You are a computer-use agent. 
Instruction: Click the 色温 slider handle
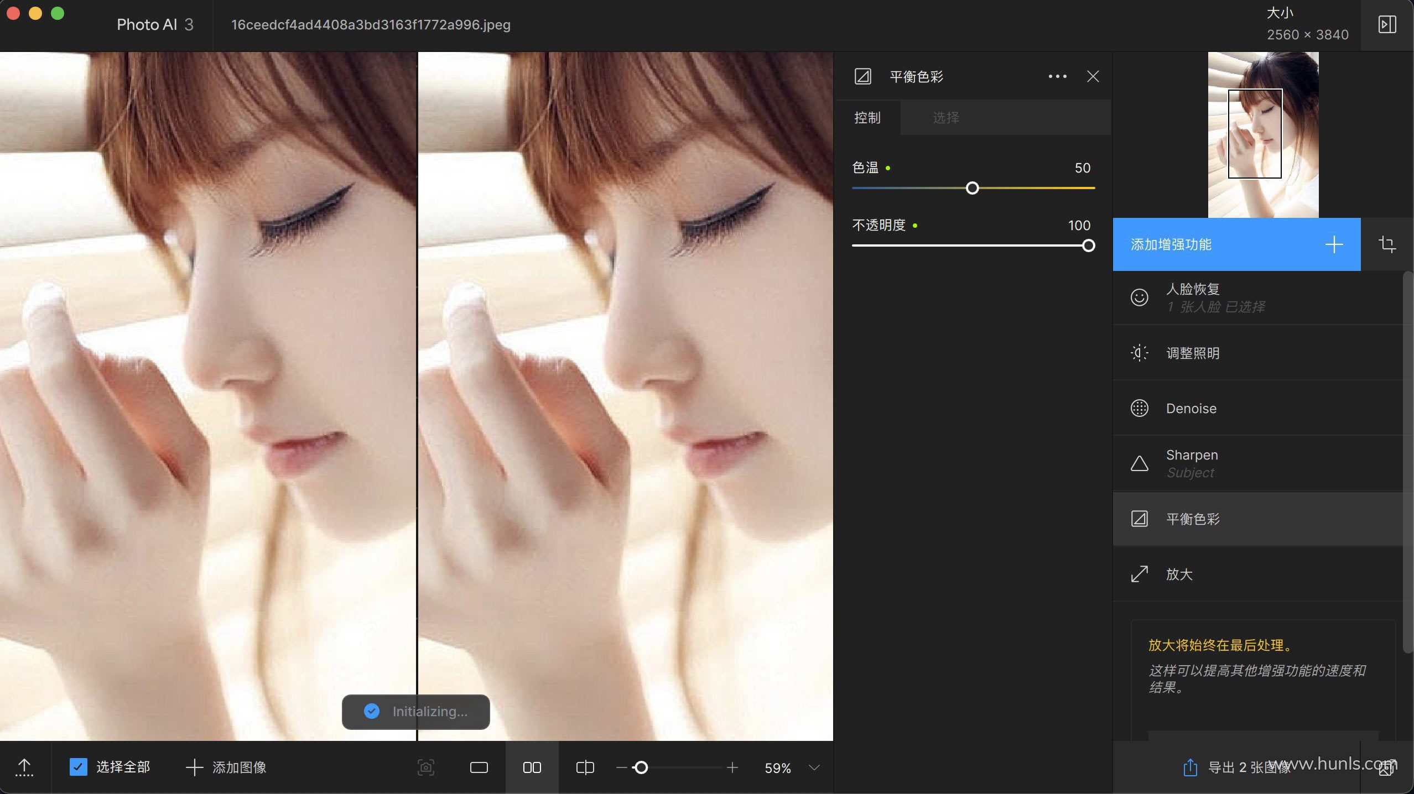click(x=972, y=188)
